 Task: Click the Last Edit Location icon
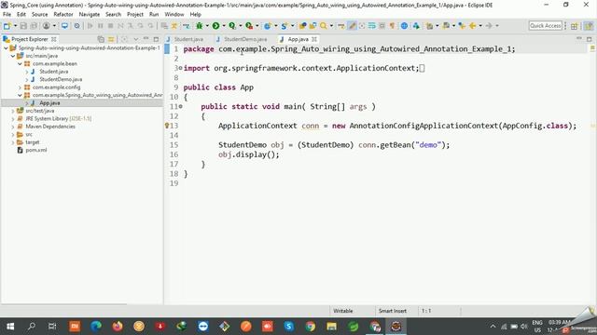point(462,26)
